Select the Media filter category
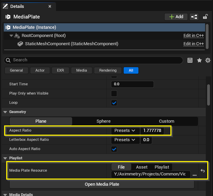Screen dimensions: 213x196 [x=81, y=70]
